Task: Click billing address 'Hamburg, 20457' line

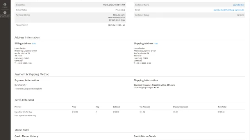Action: coord(21,58)
